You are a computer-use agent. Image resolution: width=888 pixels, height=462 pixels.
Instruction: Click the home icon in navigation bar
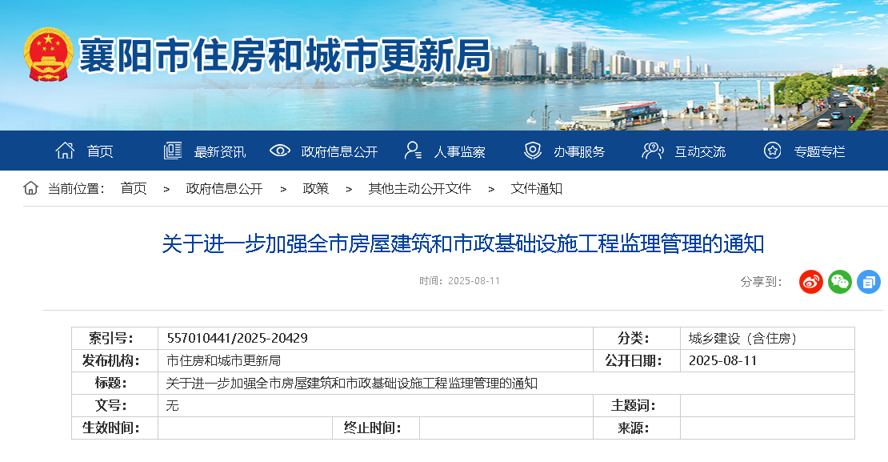(65, 151)
